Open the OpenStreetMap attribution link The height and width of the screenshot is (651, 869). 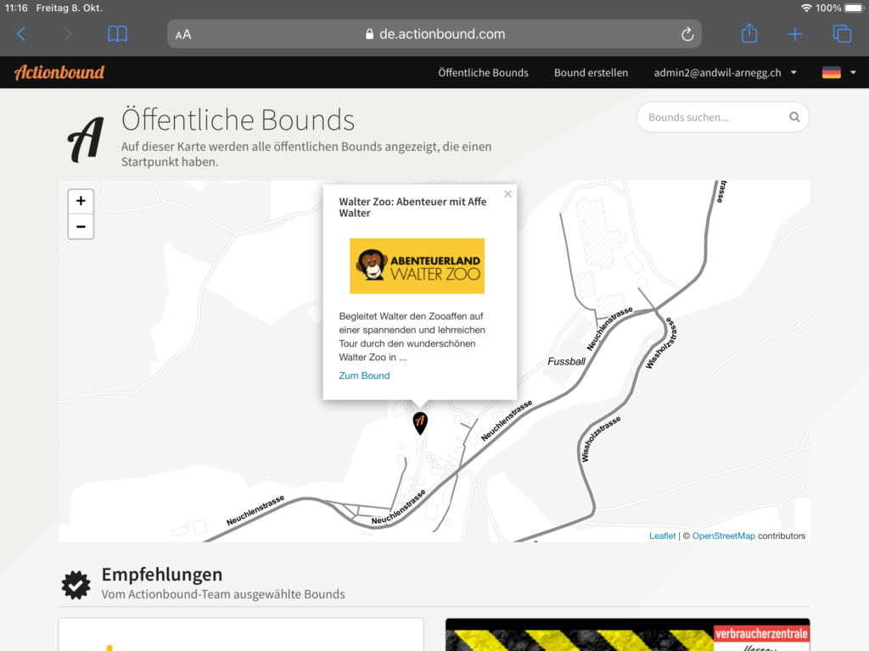point(723,536)
